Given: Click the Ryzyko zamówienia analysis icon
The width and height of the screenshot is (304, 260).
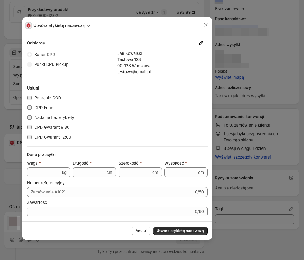Looking at the screenshot, I should tap(291, 178).
